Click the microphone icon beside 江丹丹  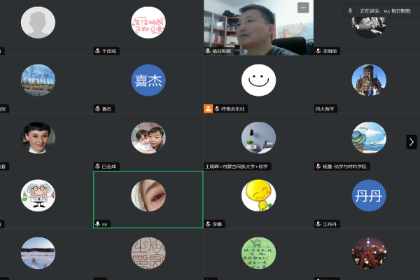(318, 224)
